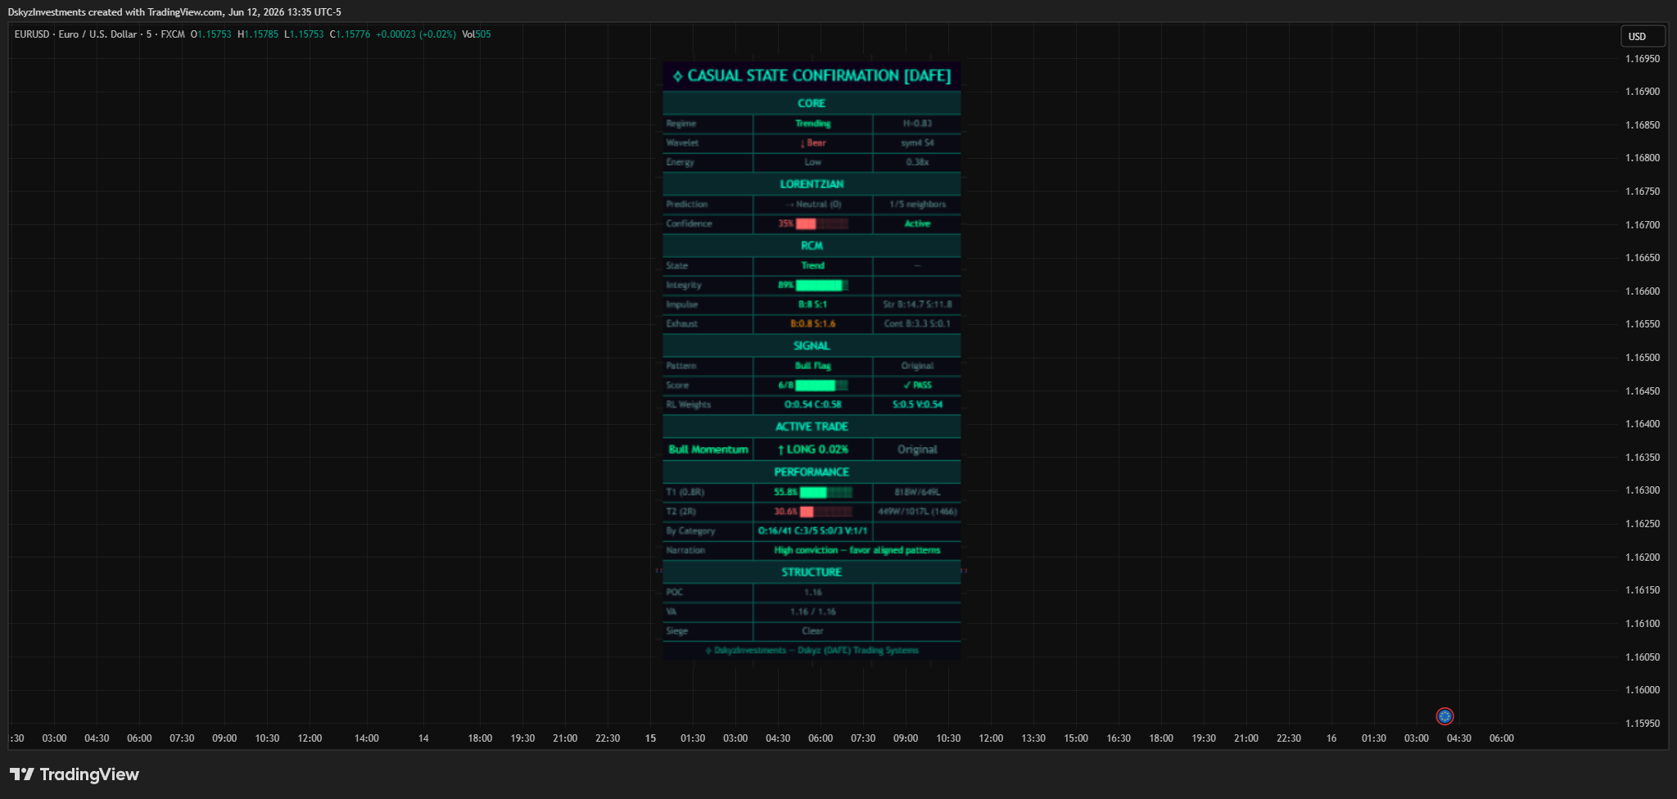Click the DskyzInvestments footer credit line
The width and height of the screenshot is (1677, 799).
[811, 651]
